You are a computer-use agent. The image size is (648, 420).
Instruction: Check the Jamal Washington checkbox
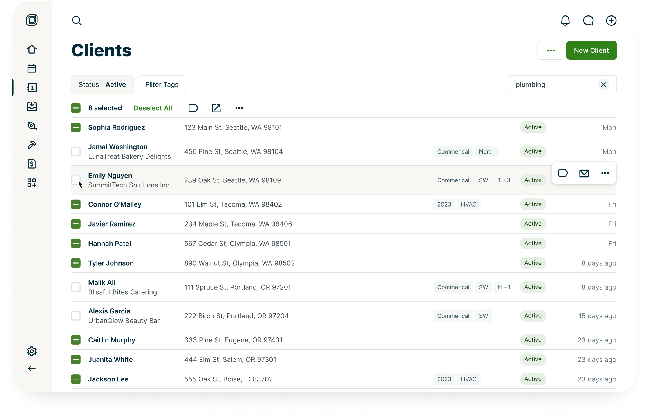pos(76,151)
